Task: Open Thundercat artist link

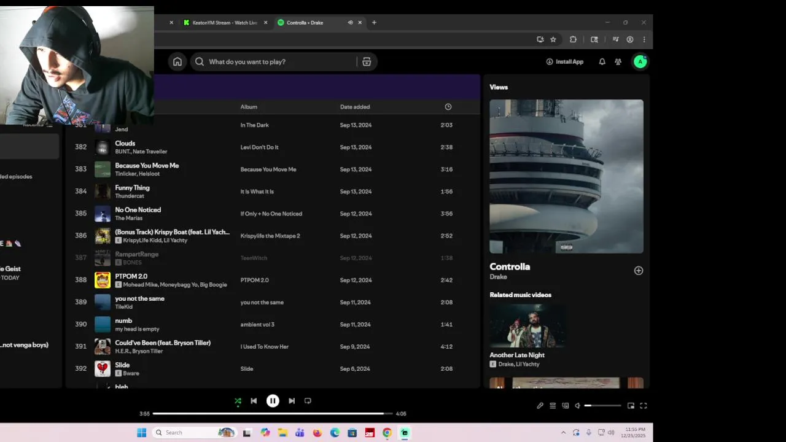Action: (128, 196)
